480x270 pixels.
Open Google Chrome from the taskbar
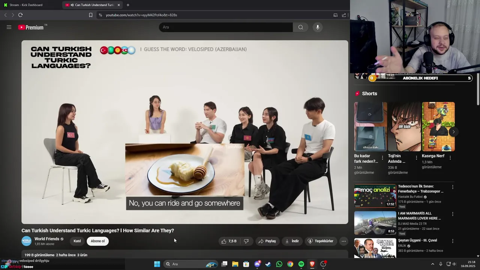coord(290,264)
